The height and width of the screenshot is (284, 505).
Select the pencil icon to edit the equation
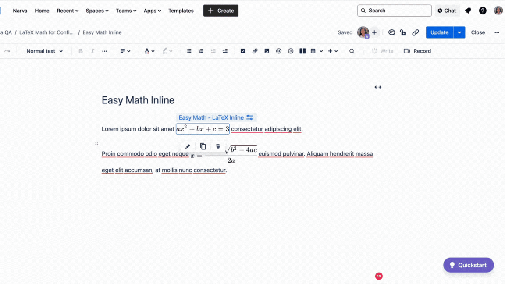pos(187,146)
